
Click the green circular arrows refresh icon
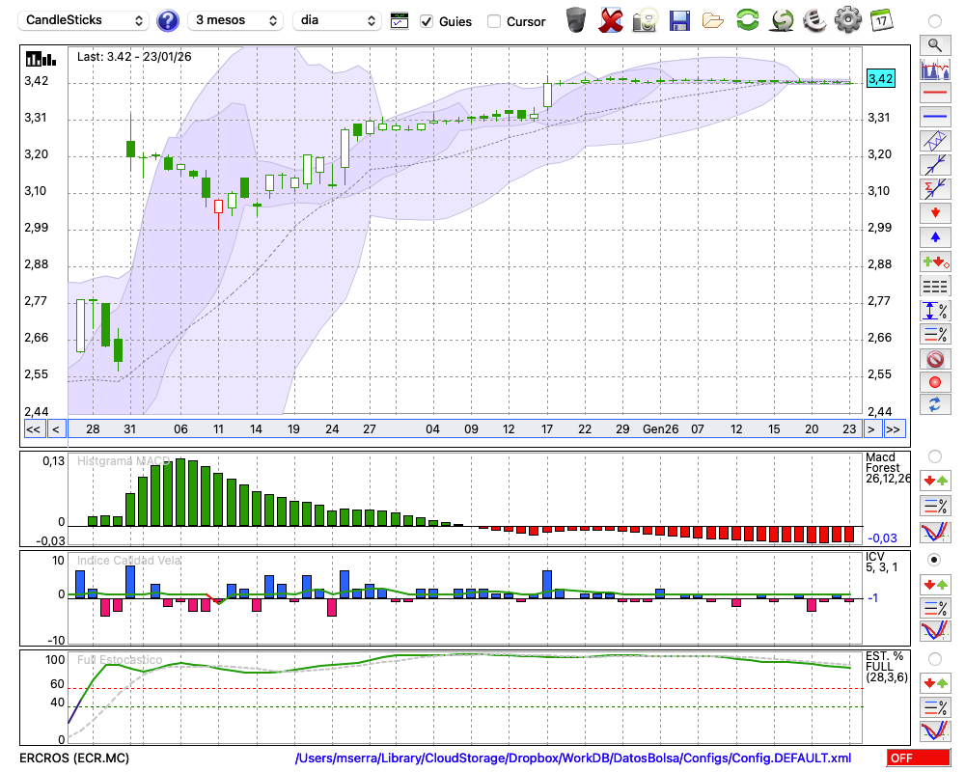pos(747,20)
